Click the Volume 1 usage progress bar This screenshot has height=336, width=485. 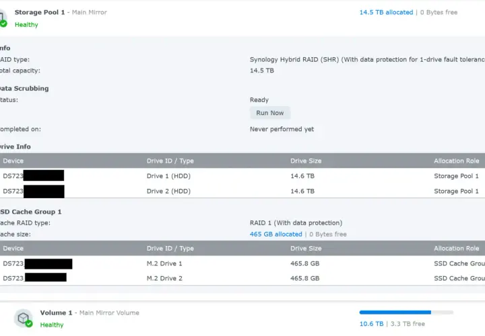(x=406, y=312)
